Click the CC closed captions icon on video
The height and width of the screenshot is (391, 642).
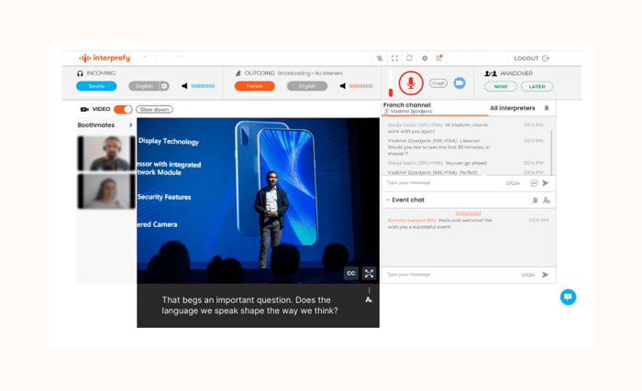click(351, 273)
